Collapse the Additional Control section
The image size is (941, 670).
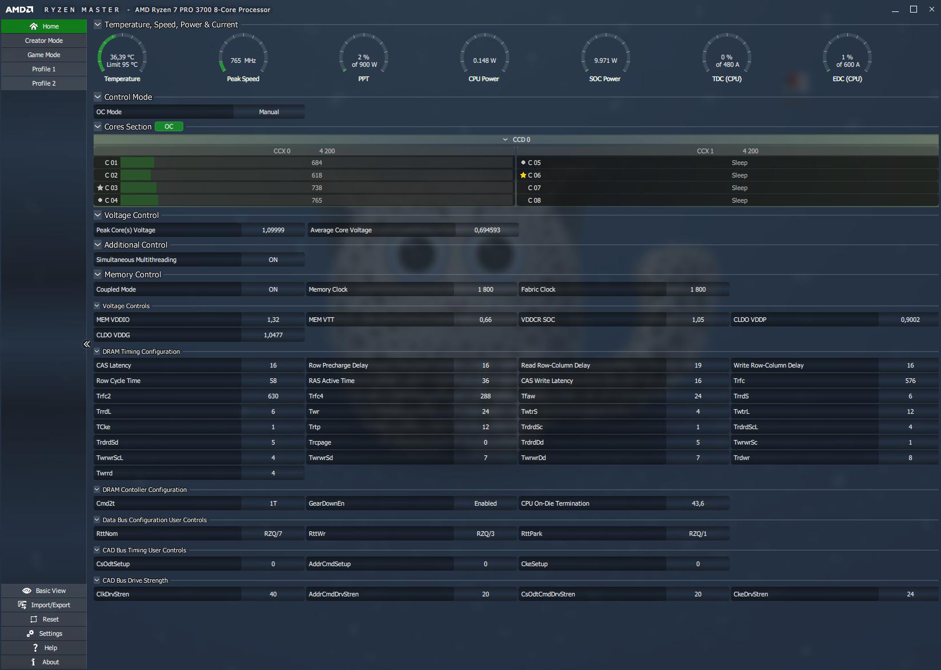[x=98, y=245]
